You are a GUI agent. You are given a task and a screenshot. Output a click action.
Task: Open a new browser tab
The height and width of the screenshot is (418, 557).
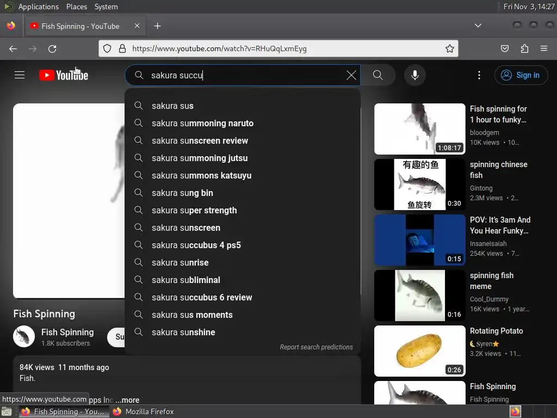(x=157, y=26)
